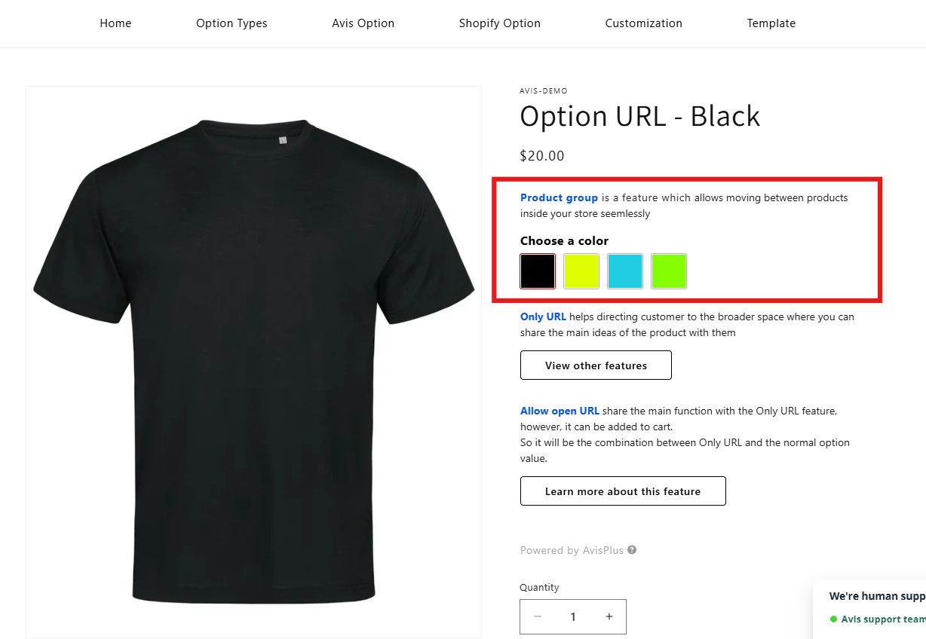The image size is (926, 639).
Task: Navigate to Shopify Option
Action: pyautogui.click(x=500, y=23)
